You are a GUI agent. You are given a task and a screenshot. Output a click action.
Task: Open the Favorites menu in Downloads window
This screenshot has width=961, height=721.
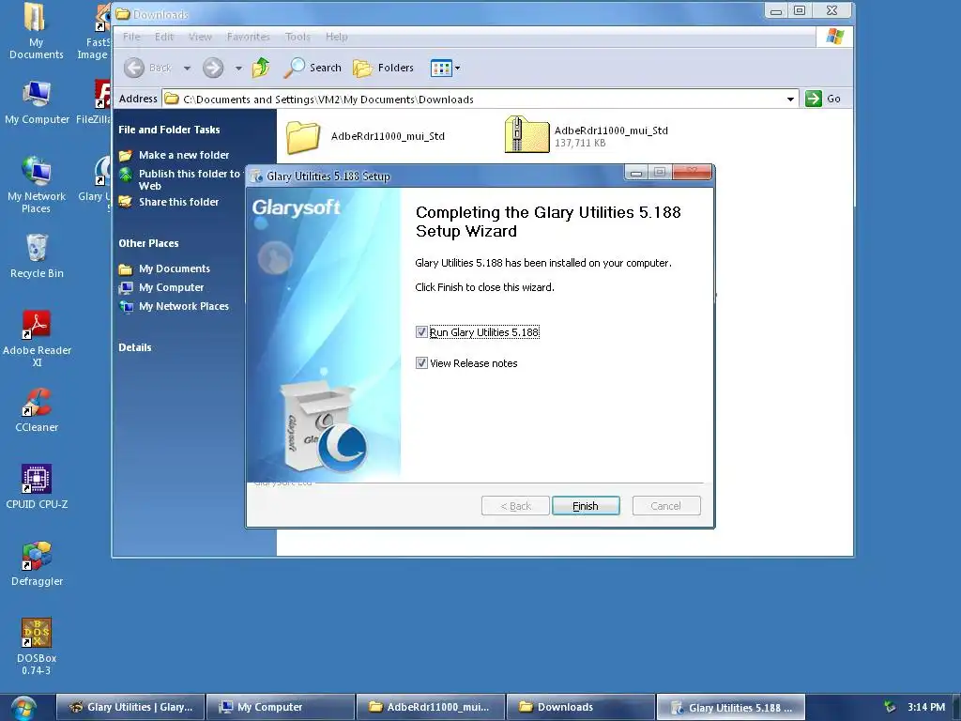pos(248,37)
